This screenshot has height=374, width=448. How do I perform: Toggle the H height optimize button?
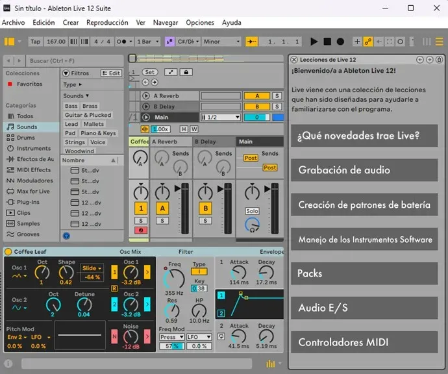[x=184, y=129]
